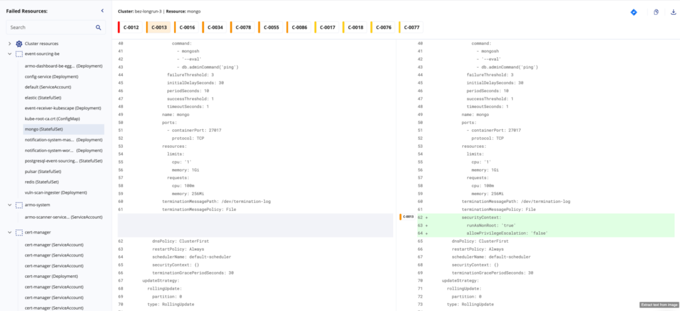Click the 'Failed Resources:' heading
680x311 pixels.
tap(27, 11)
